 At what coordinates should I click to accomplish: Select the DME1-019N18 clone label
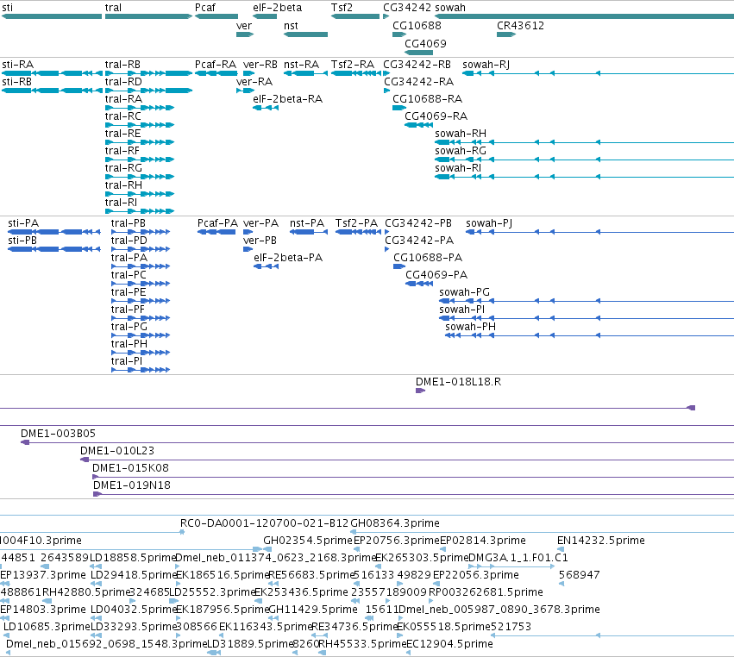point(132,485)
